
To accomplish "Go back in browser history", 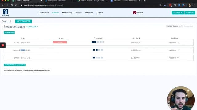I will coord(3,5).
